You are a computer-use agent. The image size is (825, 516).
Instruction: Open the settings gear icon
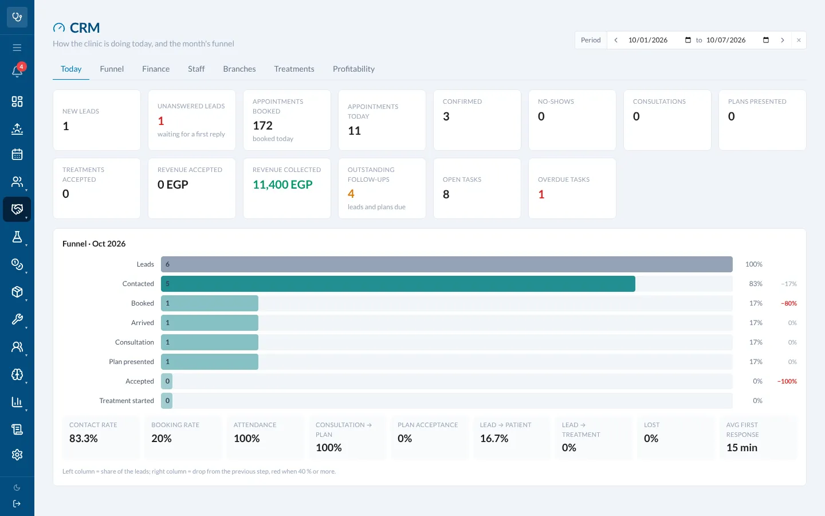tap(17, 455)
